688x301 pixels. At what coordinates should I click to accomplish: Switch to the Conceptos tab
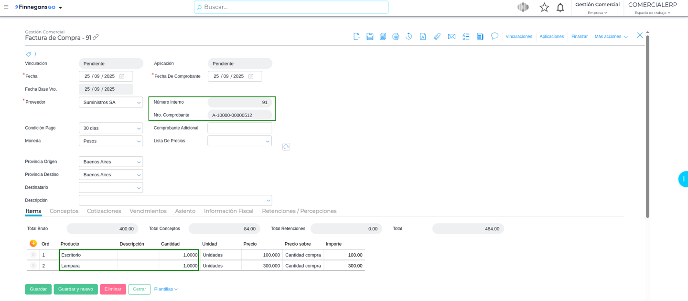[64, 211]
